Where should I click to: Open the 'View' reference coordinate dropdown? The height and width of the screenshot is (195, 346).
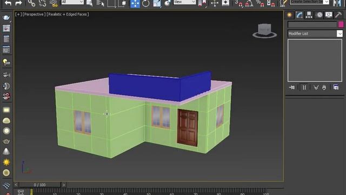(184, 2)
